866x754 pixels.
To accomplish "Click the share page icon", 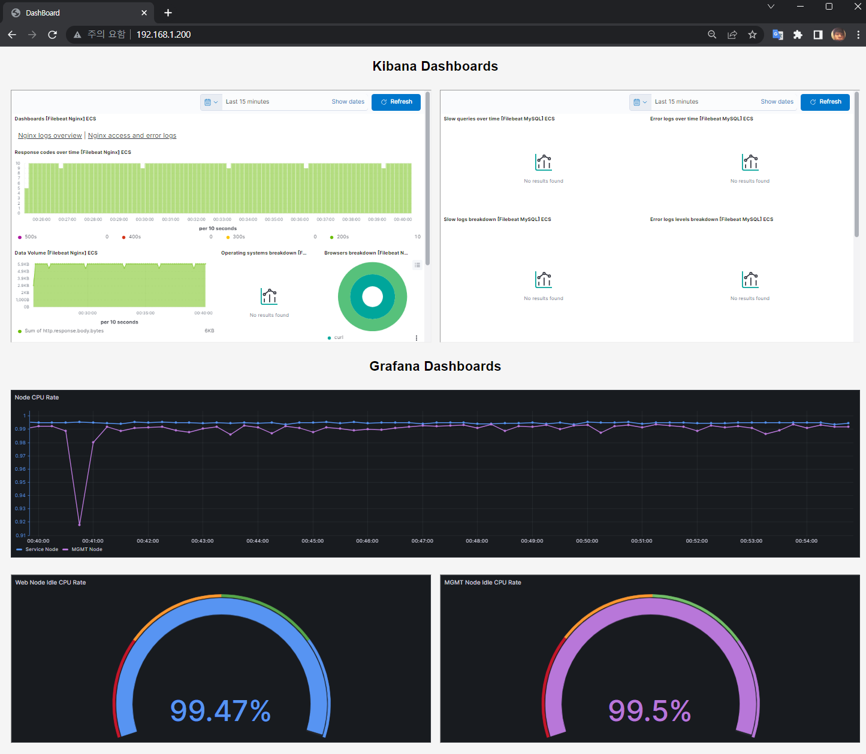I will 732,35.
